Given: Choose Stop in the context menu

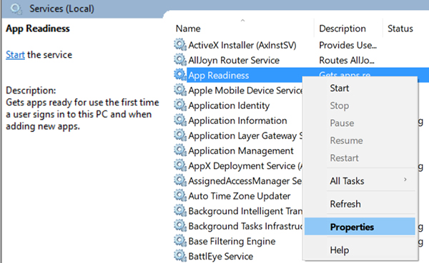Looking at the screenshot, I should pos(360,105).
